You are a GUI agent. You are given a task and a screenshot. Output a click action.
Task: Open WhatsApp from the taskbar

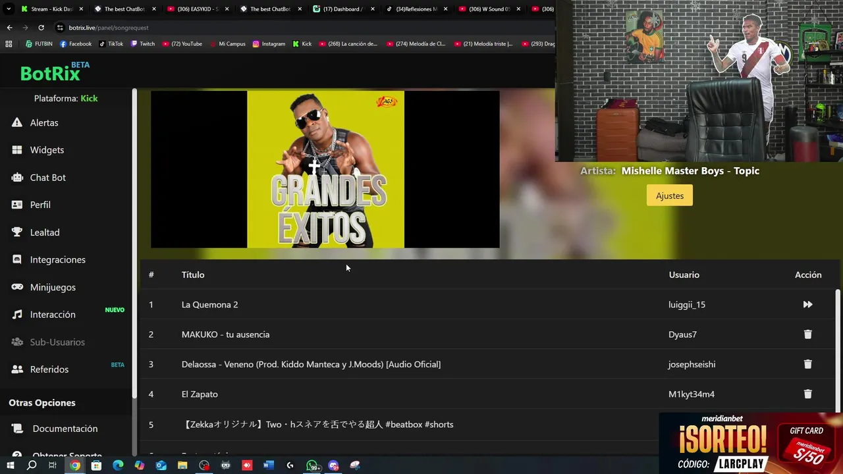tap(313, 465)
